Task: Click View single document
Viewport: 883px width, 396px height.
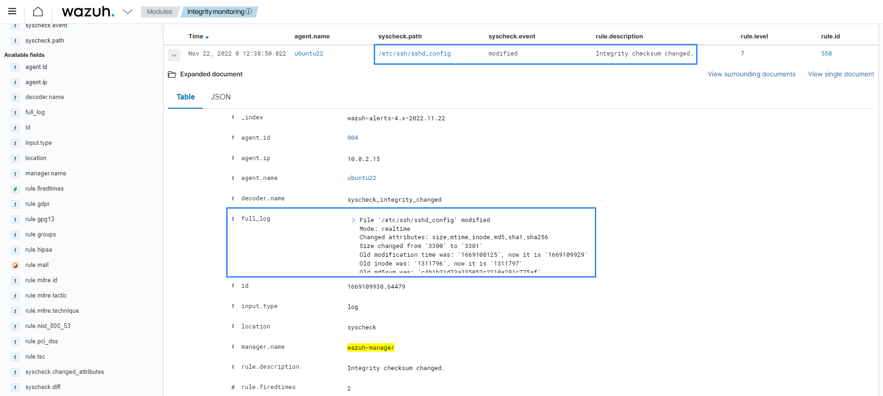Action: click(x=841, y=74)
